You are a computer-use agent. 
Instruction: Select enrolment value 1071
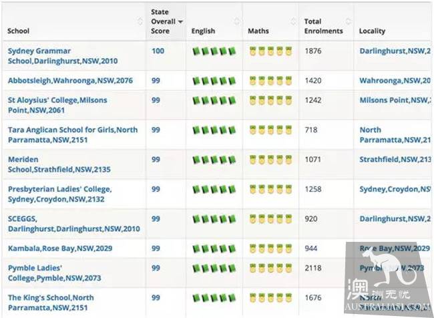[312, 160]
